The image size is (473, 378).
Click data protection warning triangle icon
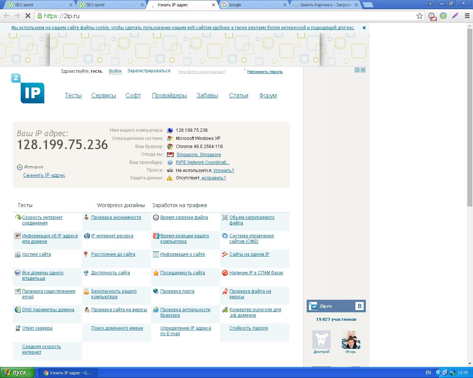coord(170,178)
